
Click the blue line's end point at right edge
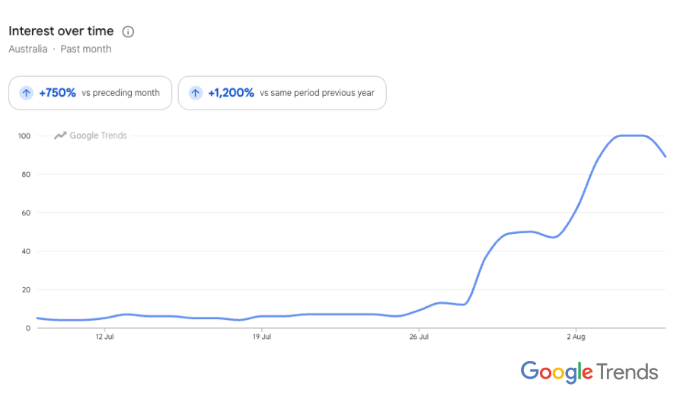(665, 156)
